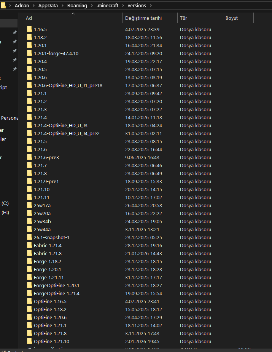Click the folder icon of 1.16.5
Screen dimensions: 272x352
pyautogui.click(x=29, y=29)
